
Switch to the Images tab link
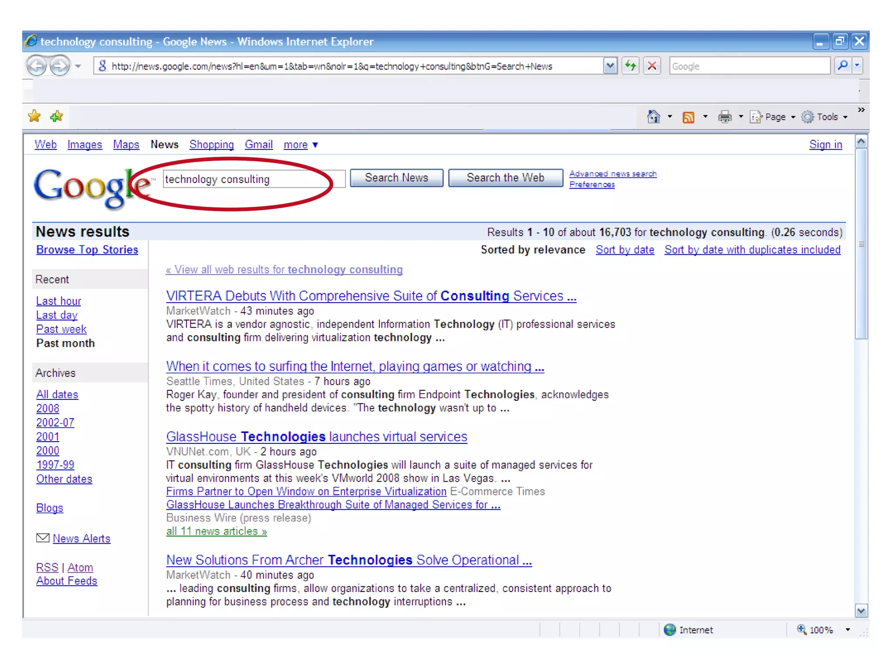84,145
